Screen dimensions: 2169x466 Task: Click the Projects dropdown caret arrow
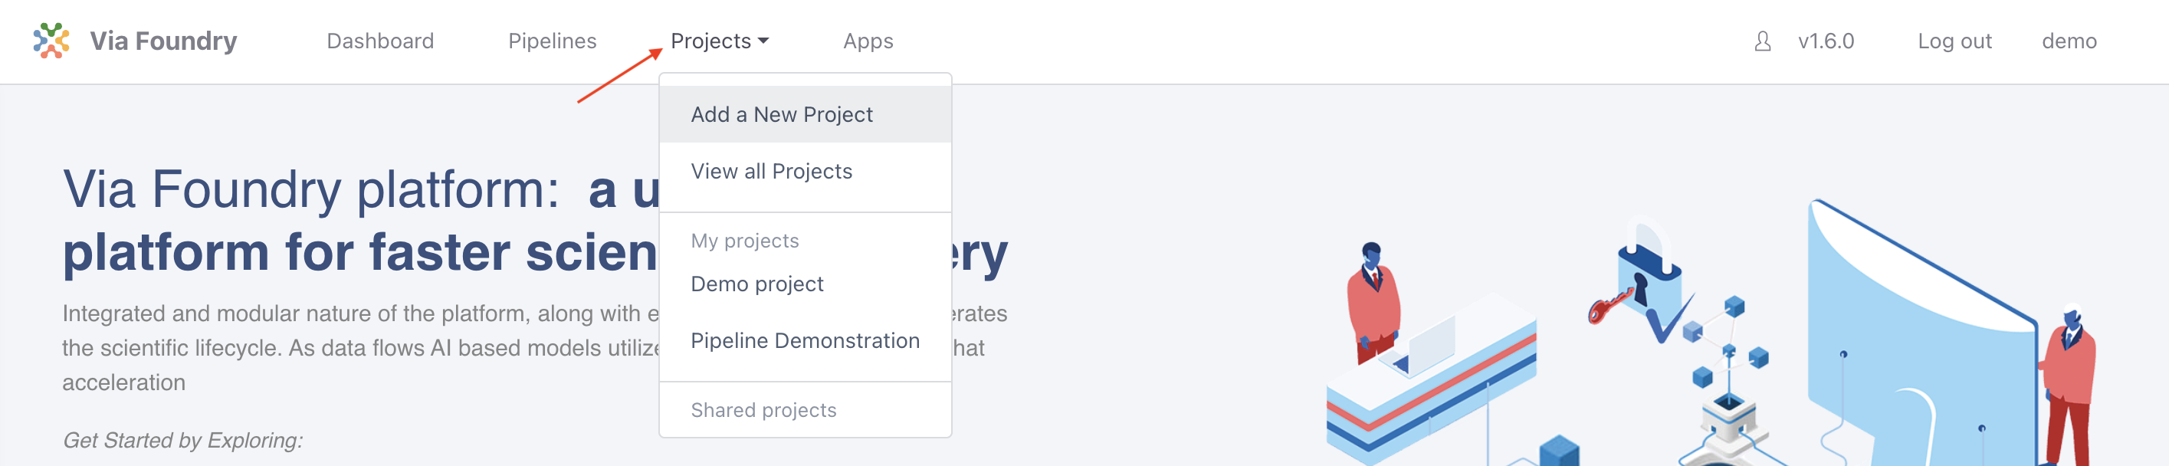coord(763,41)
